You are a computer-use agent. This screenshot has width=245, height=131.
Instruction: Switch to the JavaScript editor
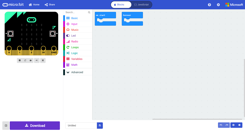[x=141, y=5]
